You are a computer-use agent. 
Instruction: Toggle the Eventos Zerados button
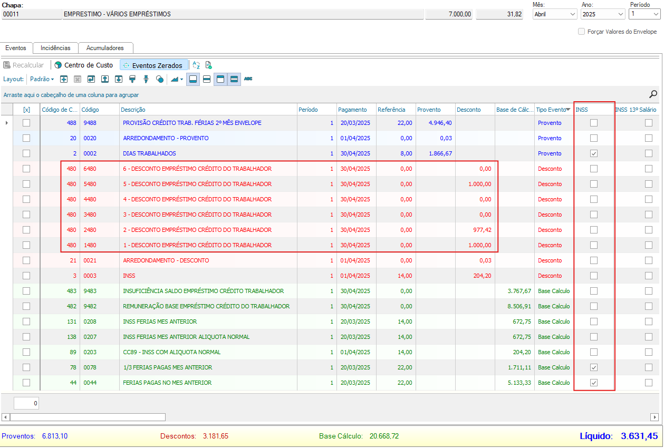[154, 65]
